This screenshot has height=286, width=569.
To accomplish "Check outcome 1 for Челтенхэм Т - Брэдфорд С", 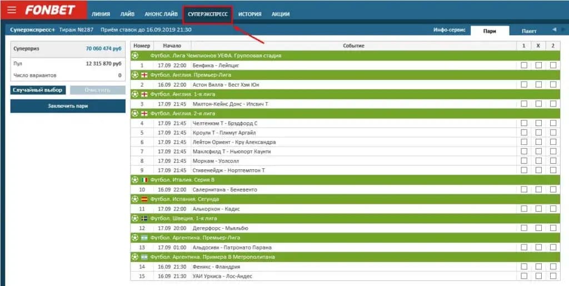I will [524, 123].
